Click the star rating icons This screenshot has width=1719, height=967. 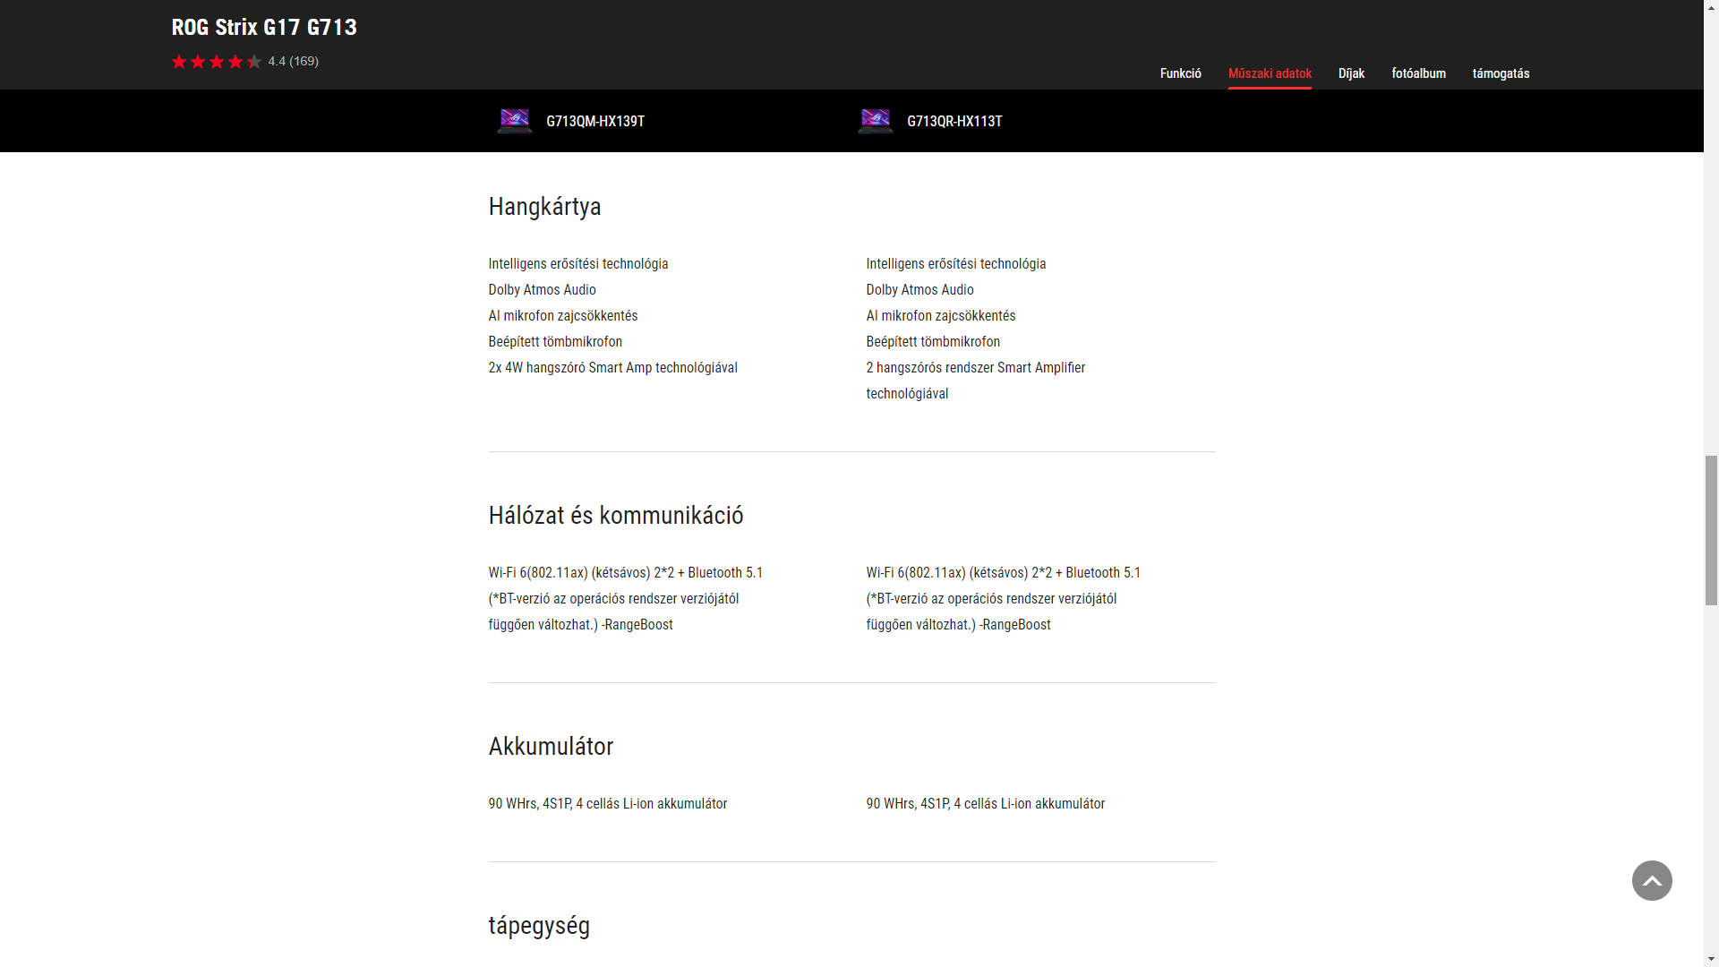pyautogui.click(x=217, y=62)
